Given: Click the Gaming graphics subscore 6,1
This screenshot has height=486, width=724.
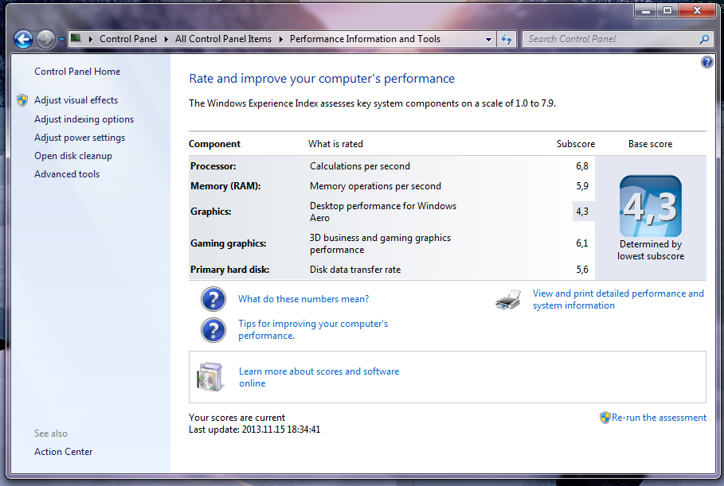Looking at the screenshot, I should click(581, 243).
